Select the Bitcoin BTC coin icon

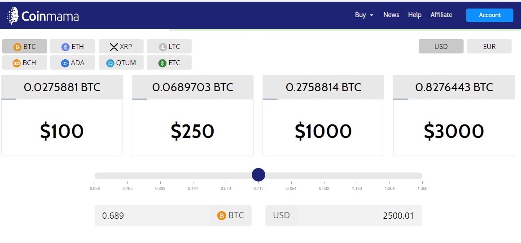click(x=18, y=47)
